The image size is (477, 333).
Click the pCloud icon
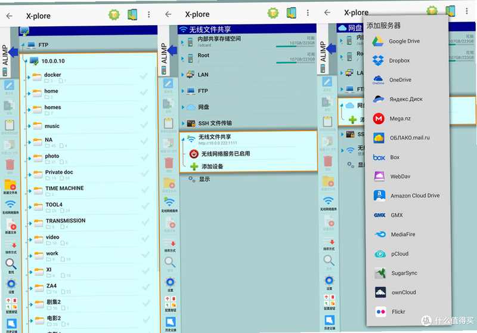pyautogui.click(x=380, y=254)
